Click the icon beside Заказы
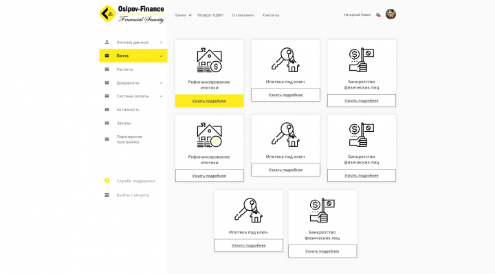495x274 pixels. coord(107,123)
